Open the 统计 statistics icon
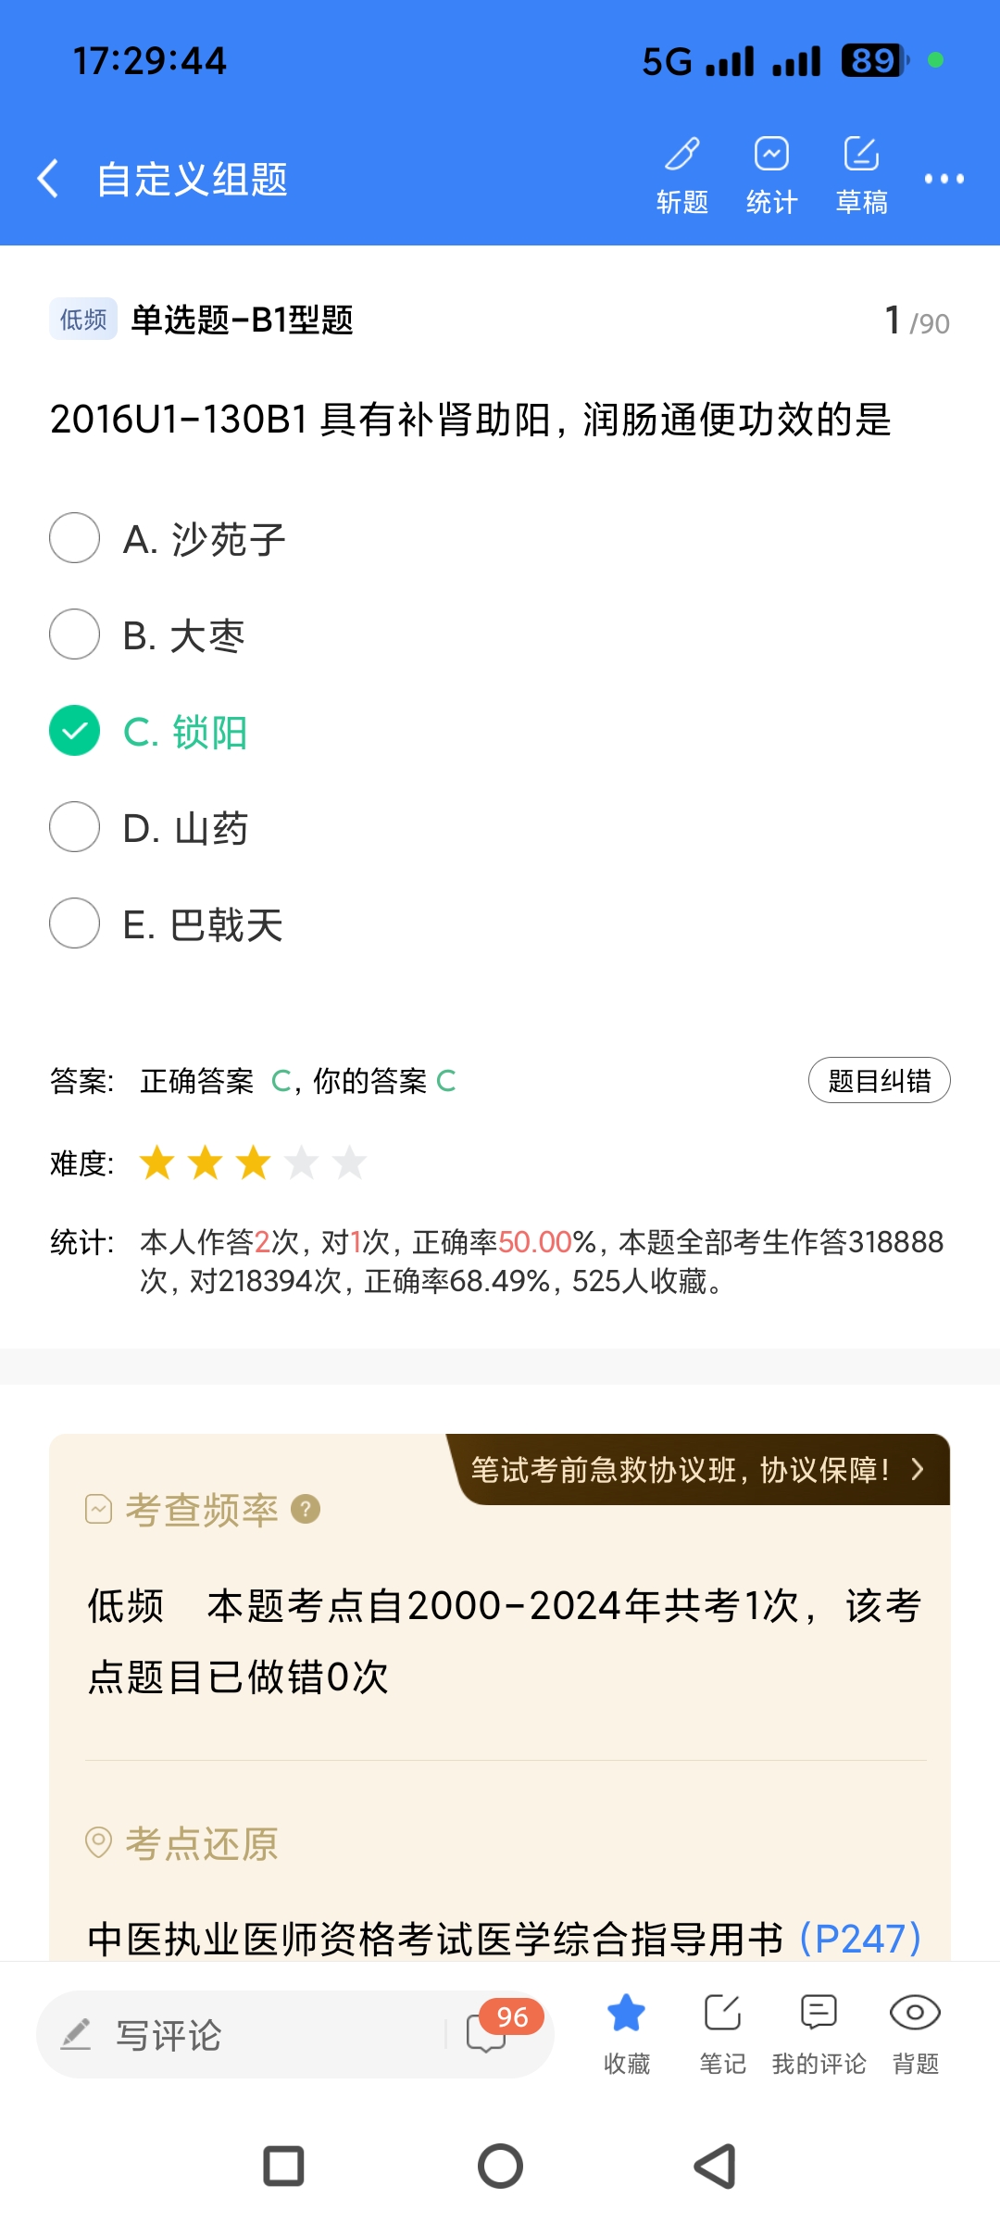This screenshot has height=2223, width=1000. click(771, 173)
